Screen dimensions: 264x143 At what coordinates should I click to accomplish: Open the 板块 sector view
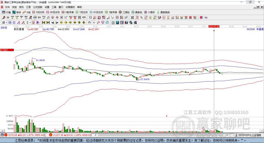[x=17, y=12]
